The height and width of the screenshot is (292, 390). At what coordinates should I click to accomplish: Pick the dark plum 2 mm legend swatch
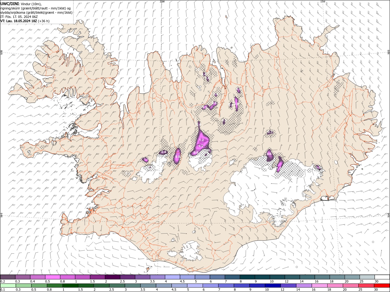point(112,277)
